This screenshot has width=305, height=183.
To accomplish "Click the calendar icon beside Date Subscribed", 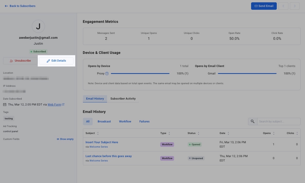I will 5,105.
